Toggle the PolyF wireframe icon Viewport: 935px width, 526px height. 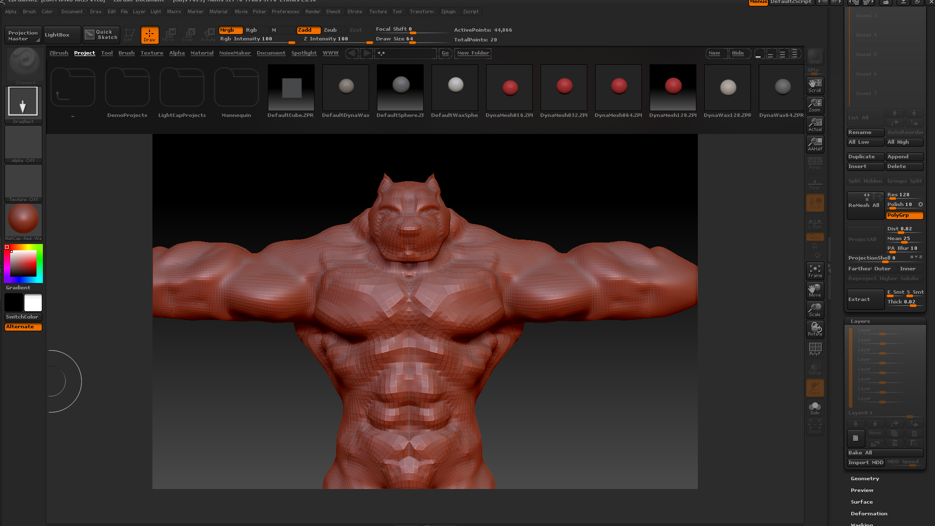click(815, 349)
